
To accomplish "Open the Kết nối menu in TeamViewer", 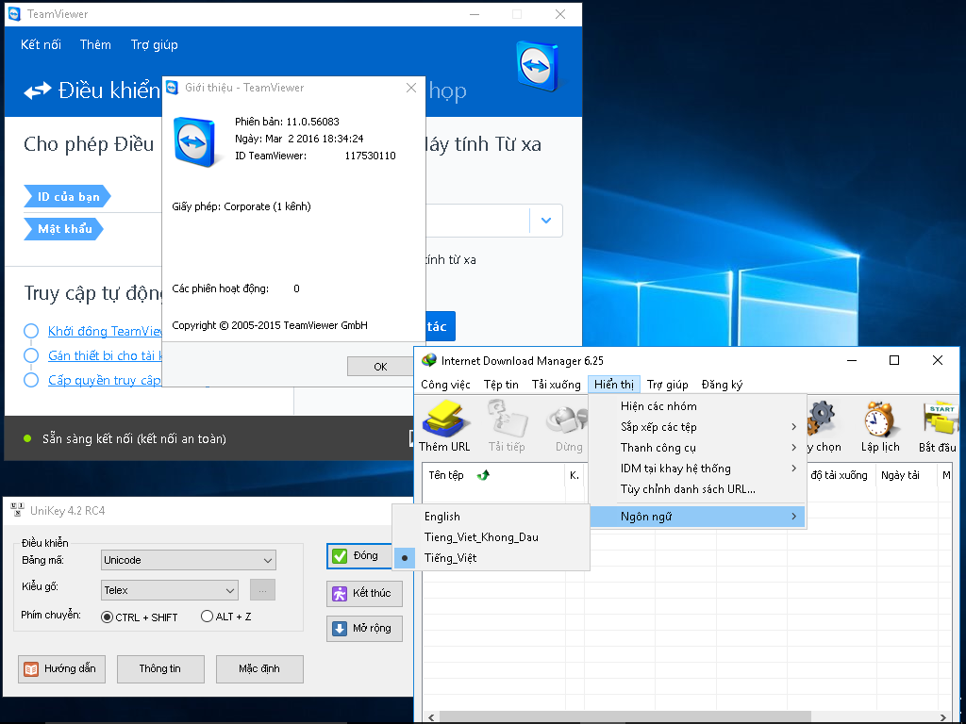I will [41, 44].
